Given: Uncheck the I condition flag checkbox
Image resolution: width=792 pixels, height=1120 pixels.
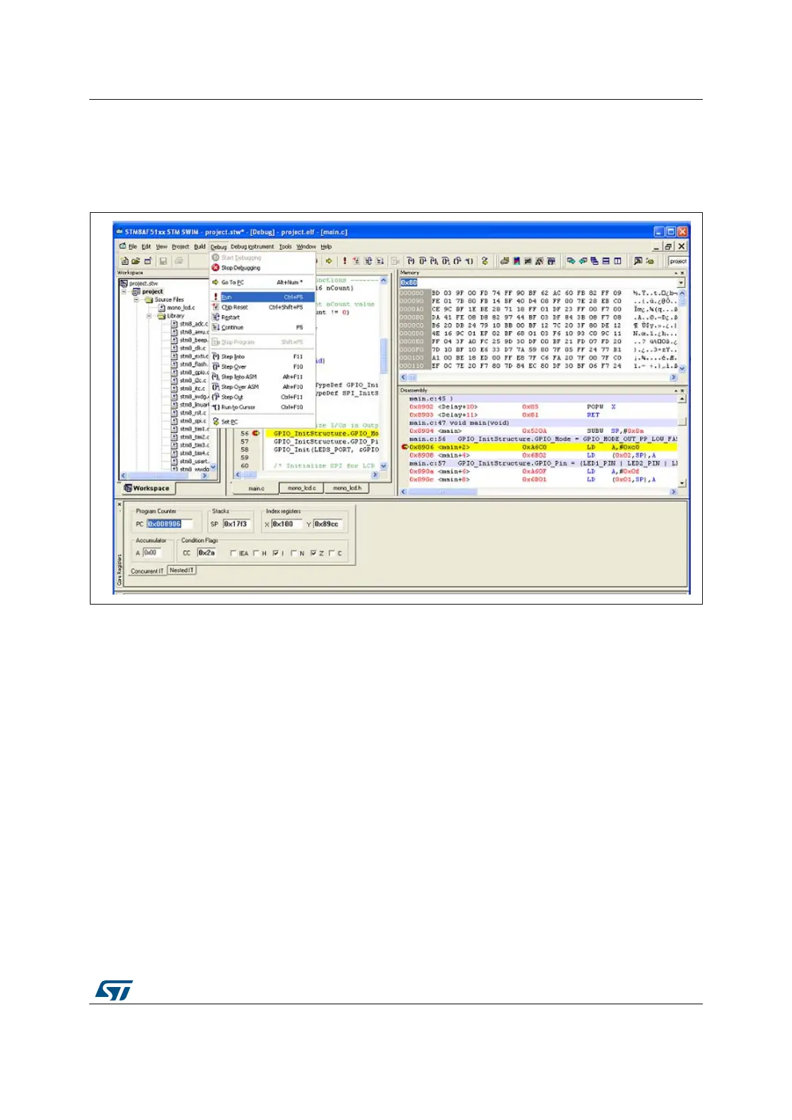Looking at the screenshot, I should point(276,553).
